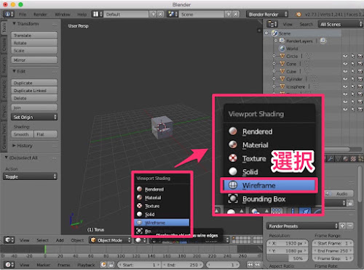This screenshot has width=364, height=270.
Task: Click the scene browse icon in header
Action: 173,14
